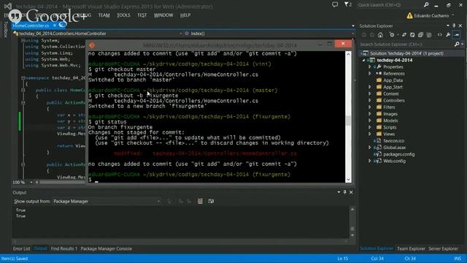The height and width of the screenshot is (263, 467).
Task: Click the Pending Changes Filter clock icon
Action: click(392, 35)
